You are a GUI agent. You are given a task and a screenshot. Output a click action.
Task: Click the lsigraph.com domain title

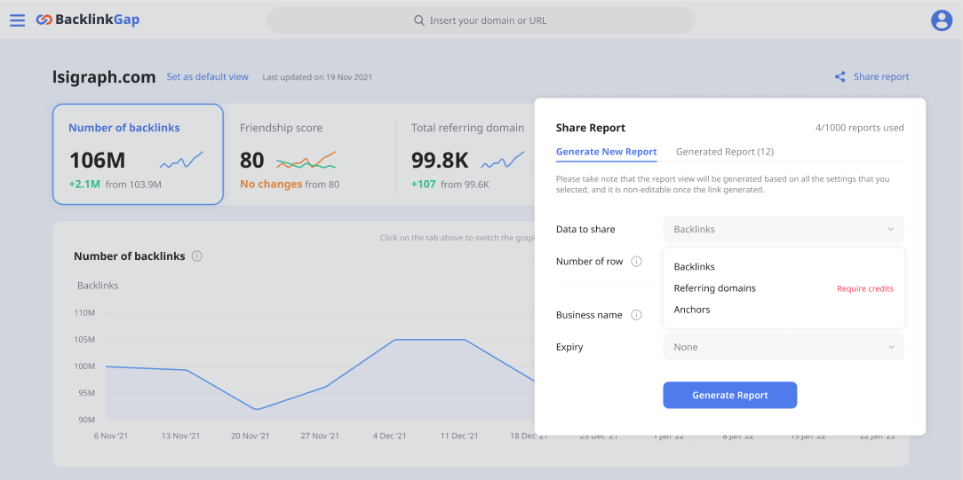[x=104, y=77]
